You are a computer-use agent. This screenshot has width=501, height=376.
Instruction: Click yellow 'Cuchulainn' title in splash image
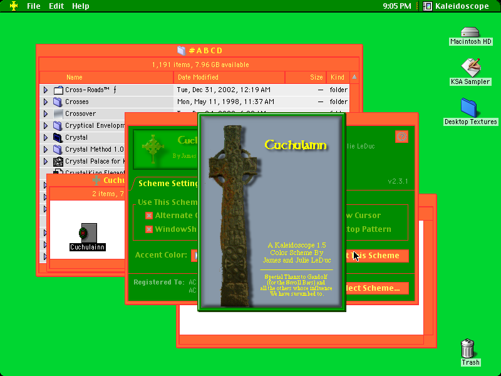pos(296,145)
